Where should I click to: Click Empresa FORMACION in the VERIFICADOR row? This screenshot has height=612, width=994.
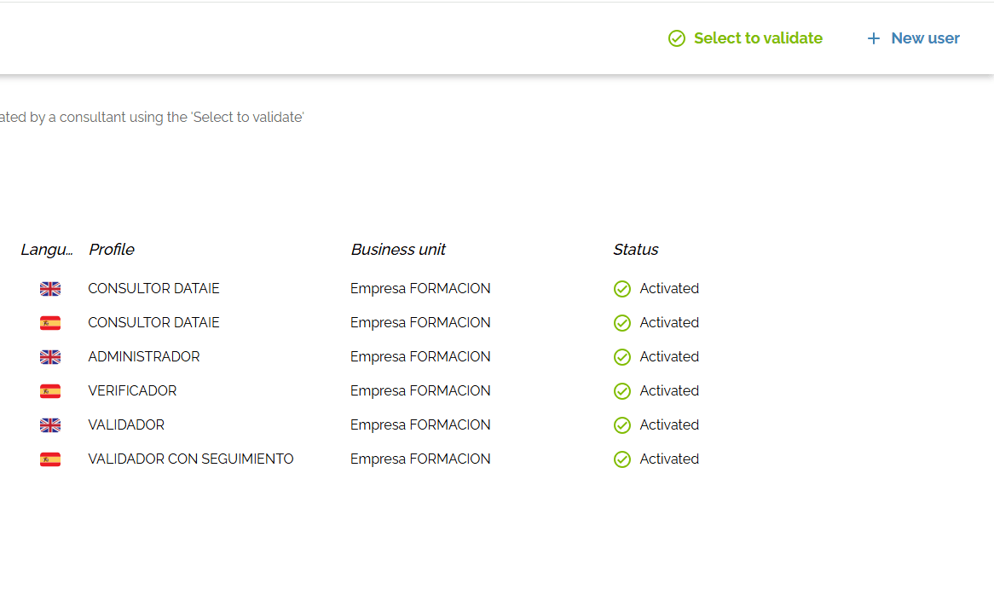(x=420, y=391)
